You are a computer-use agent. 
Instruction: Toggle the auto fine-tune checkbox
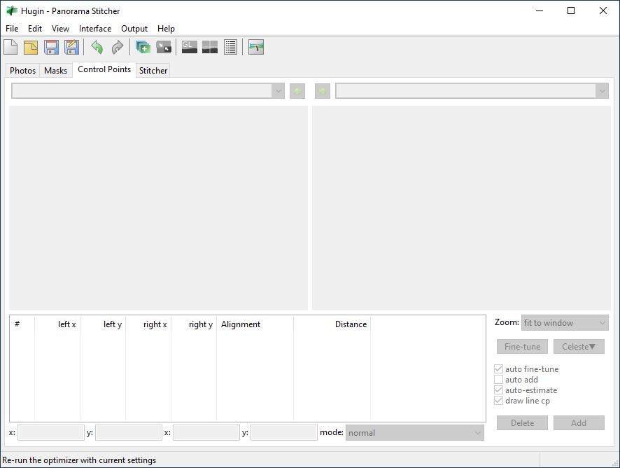499,369
